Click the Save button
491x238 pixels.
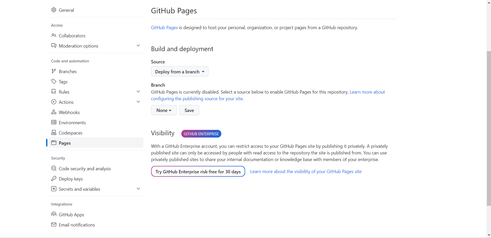pos(189,110)
